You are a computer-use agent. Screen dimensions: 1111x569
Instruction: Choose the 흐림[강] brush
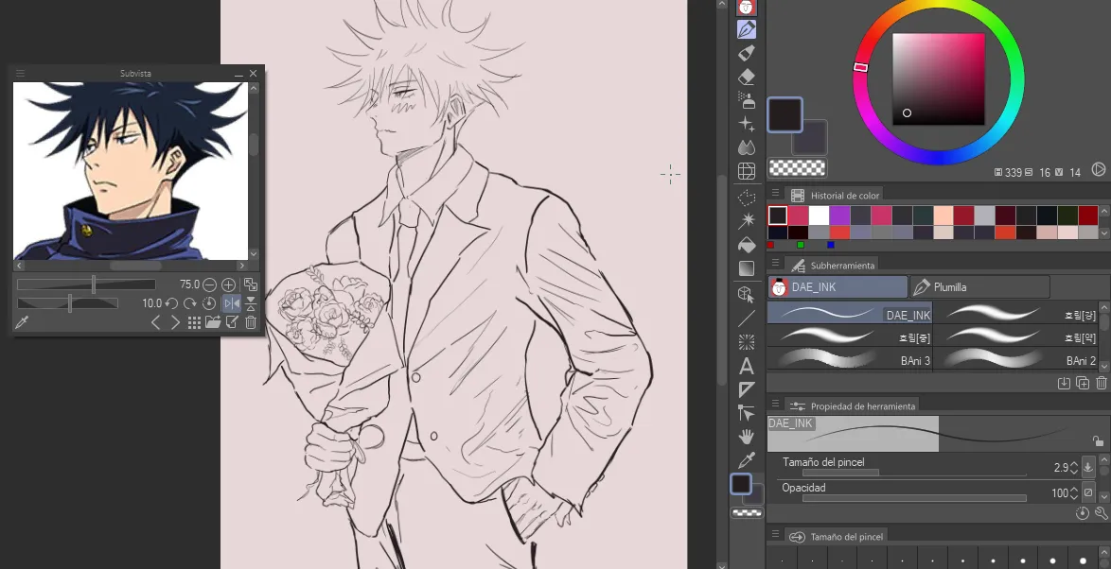[x=1015, y=314]
